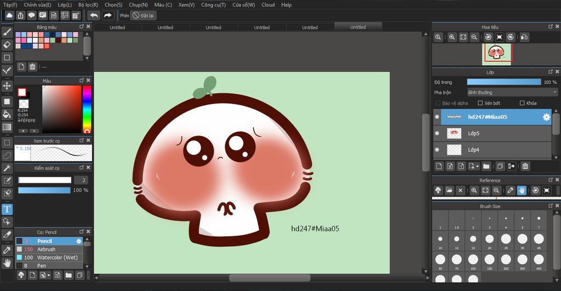Viewport: 561px width, 291px height.
Task: Select the Lớp5 layer thumbnail
Action: 454,133
